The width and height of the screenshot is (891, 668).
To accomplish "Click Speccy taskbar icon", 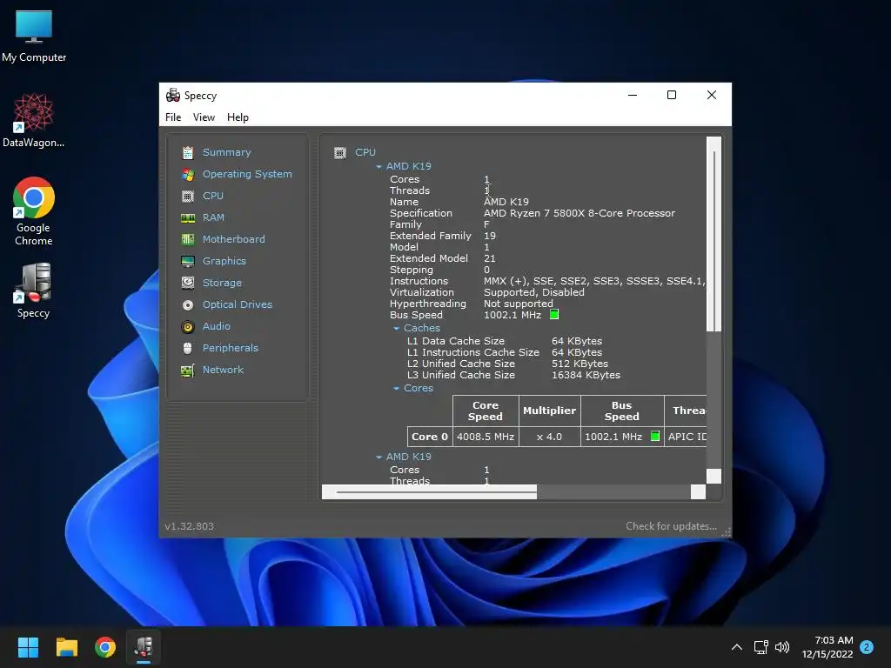I will click(144, 647).
